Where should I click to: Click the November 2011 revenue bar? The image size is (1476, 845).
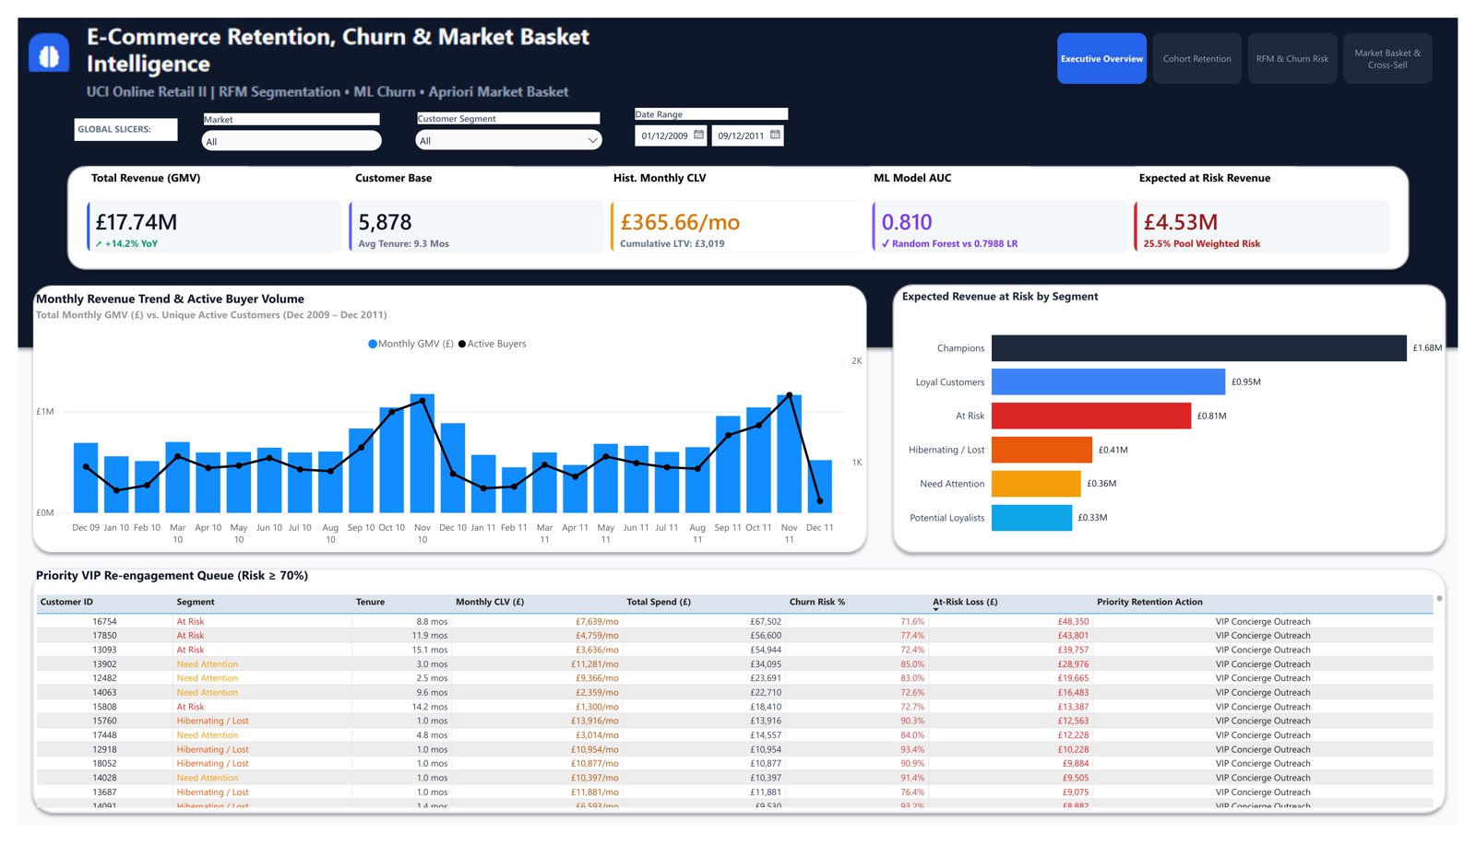[x=790, y=453]
